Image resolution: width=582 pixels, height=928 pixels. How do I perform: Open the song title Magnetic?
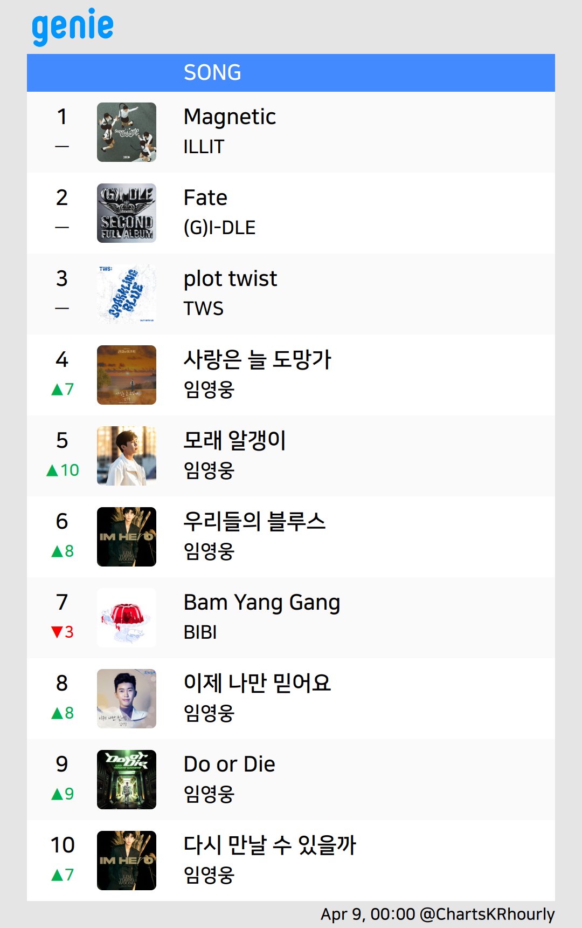[x=230, y=117]
